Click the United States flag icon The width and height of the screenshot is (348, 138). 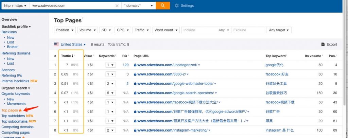coord(56,45)
